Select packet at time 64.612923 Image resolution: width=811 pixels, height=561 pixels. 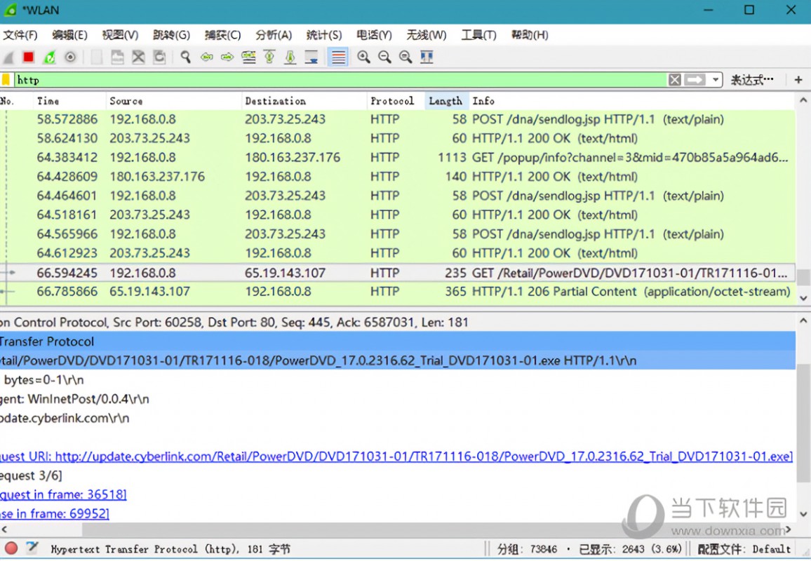pyautogui.click(x=397, y=253)
